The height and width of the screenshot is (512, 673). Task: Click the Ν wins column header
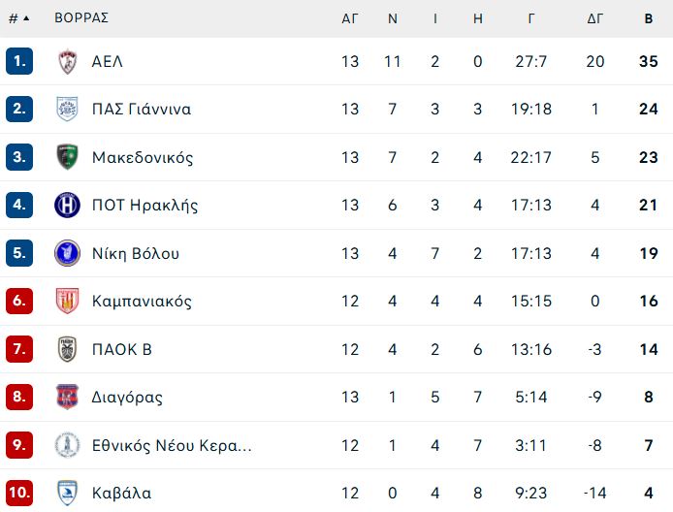pyautogui.click(x=393, y=18)
